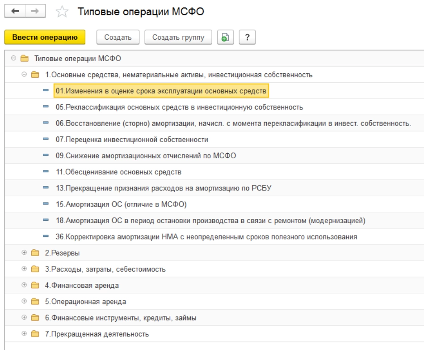This screenshot has width=424, height=350.
Task: Click the Создать группу button
Action: [178, 38]
